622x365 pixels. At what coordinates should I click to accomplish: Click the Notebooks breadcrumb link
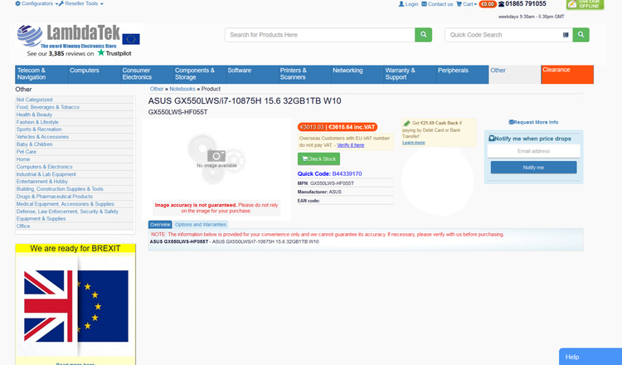click(x=182, y=89)
